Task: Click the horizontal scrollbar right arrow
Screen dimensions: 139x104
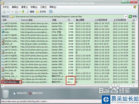Action: [x=134, y=86]
